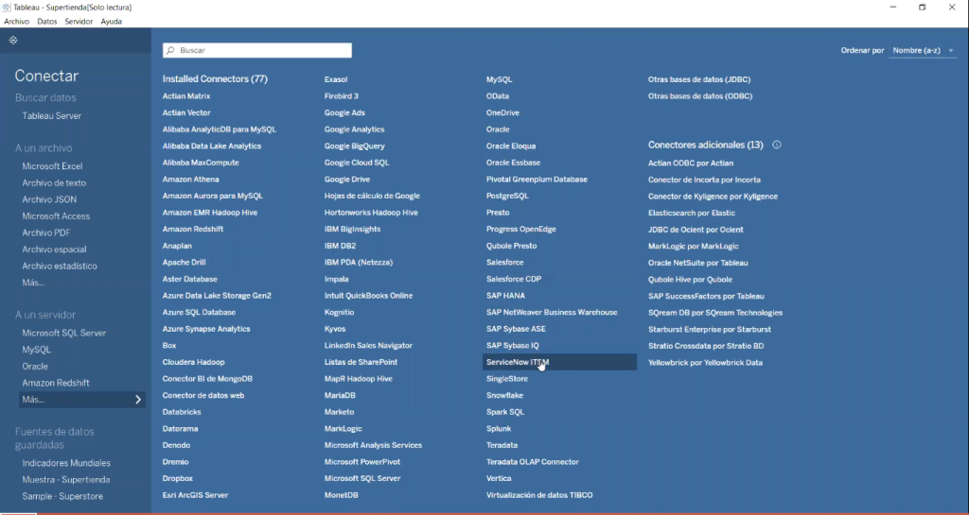
Task: Click in the Buscar search field
Action: point(257,51)
